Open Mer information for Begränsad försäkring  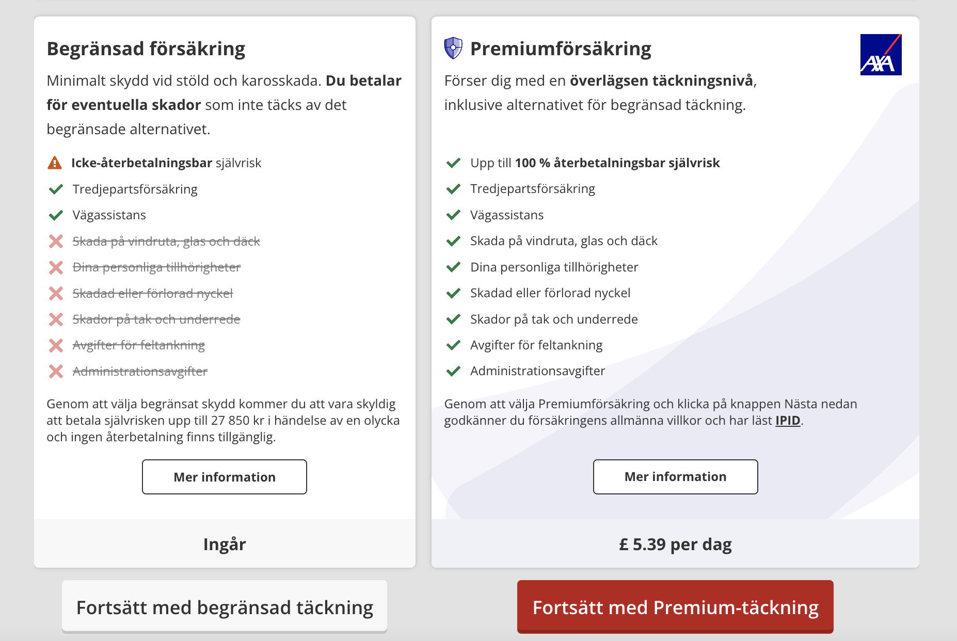pos(225,477)
